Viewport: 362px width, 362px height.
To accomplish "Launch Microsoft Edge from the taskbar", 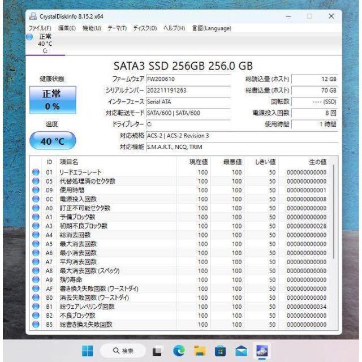I will 179,351.
